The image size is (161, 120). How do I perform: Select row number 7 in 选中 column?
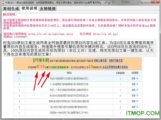[x=19, y=113]
